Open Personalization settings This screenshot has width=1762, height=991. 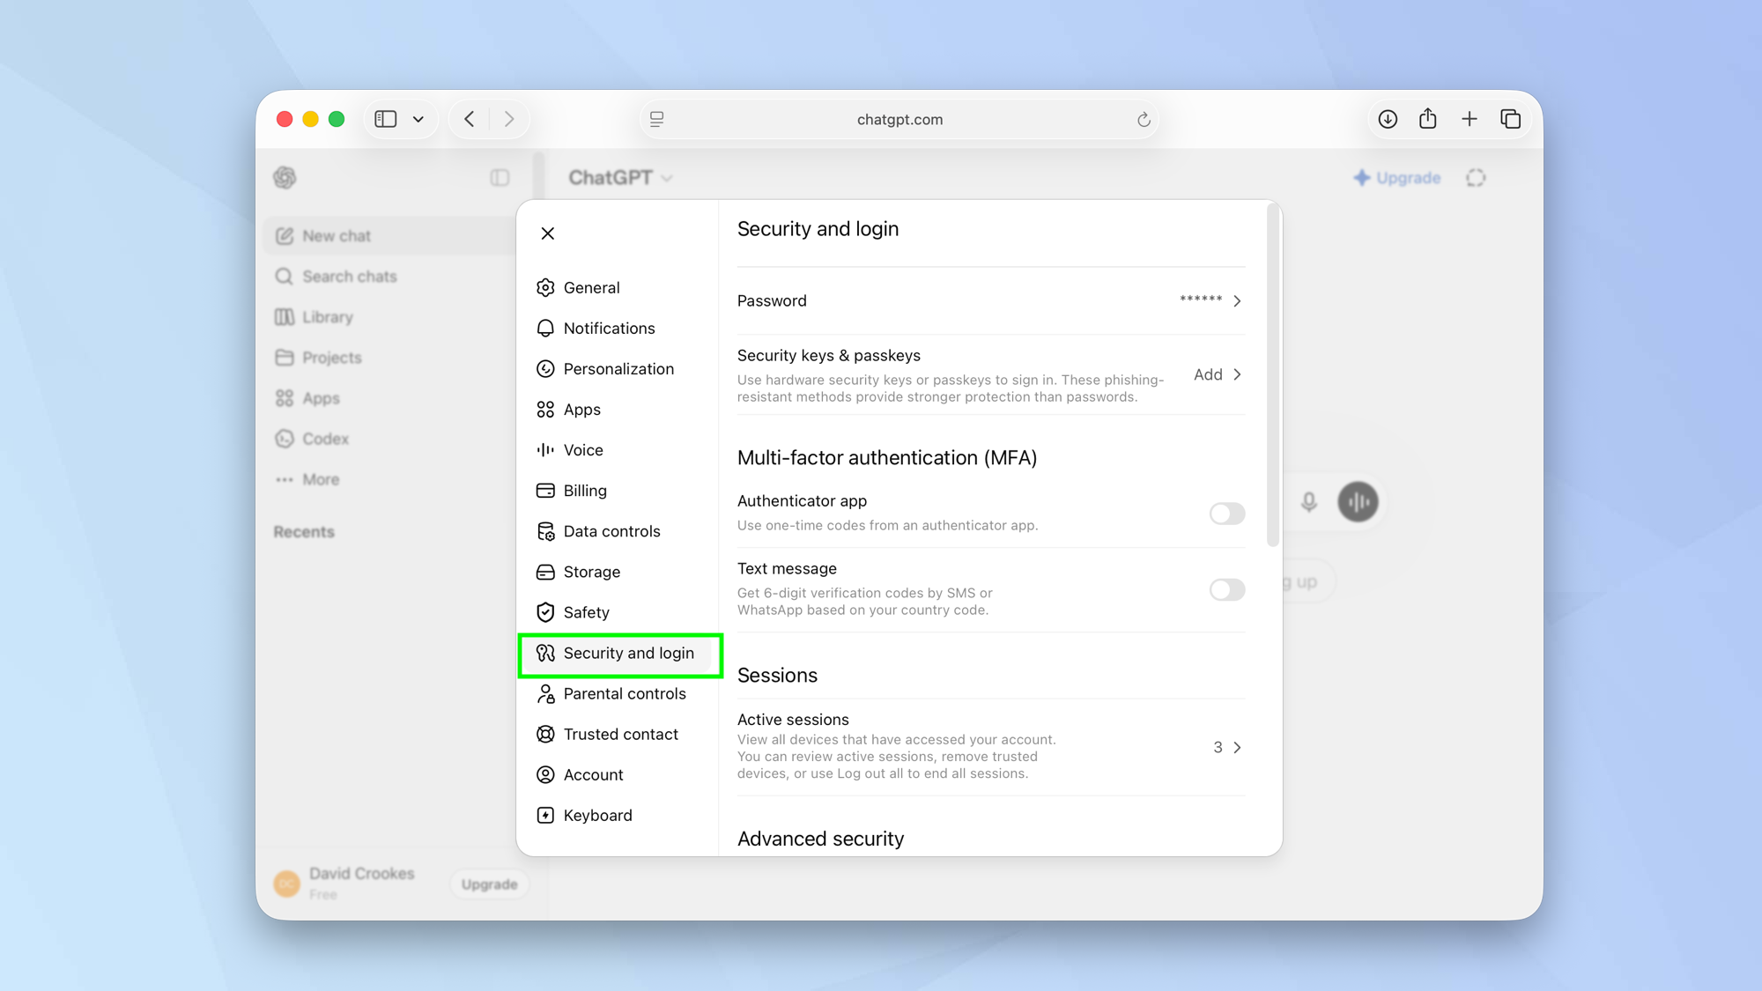pyautogui.click(x=617, y=369)
